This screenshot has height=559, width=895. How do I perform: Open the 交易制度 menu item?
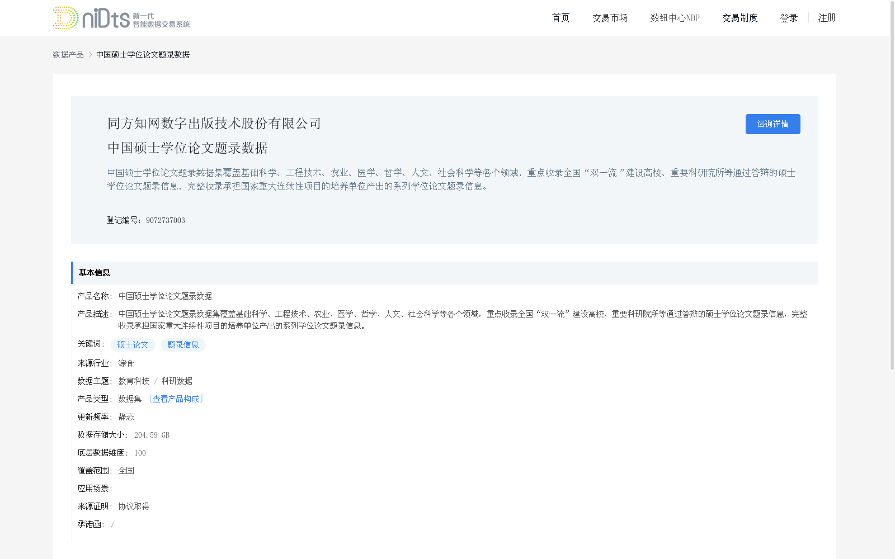point(739,18)
